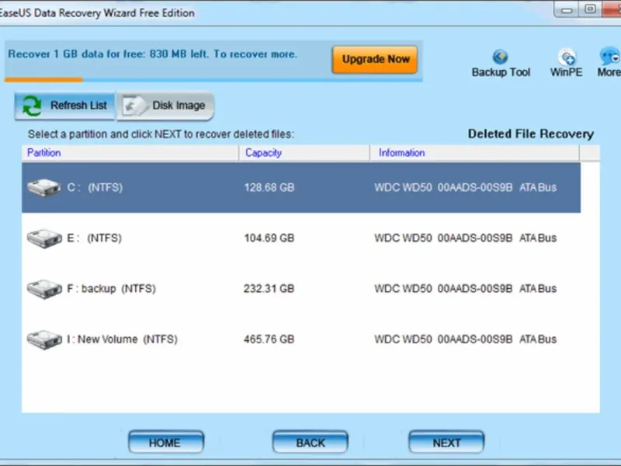Click the WDC info in E: row
Screen dimensions: 621x466
click(x=465, y=238)
